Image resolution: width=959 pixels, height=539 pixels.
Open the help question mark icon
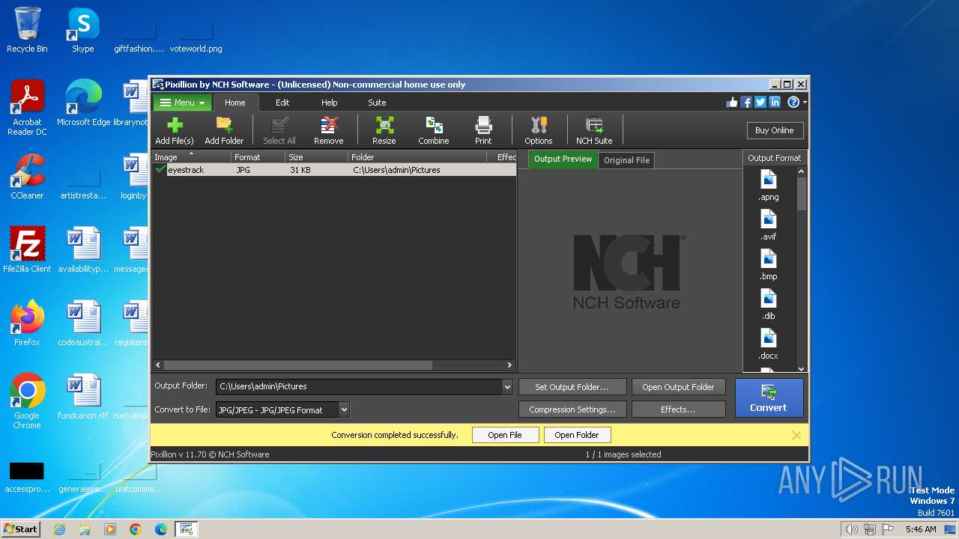[793, 103]
